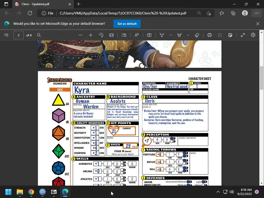The width and height of the screenshot is (264, 198).
Task: Expand the Highlight options arrow
Action: [188, 35]
